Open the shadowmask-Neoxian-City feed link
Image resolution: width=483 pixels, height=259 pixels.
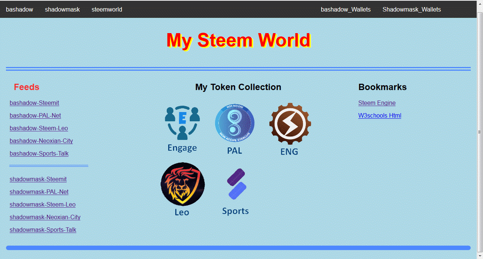[x=45, y=217]
